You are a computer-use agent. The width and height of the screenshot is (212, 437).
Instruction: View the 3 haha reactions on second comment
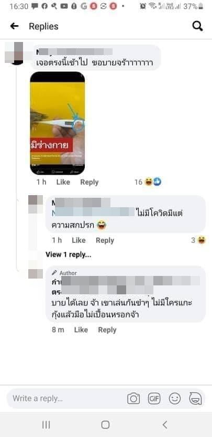click(x=198, y=240)
